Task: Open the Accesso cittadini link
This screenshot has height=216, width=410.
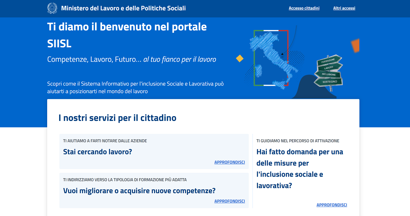Action: coord(304,8)
